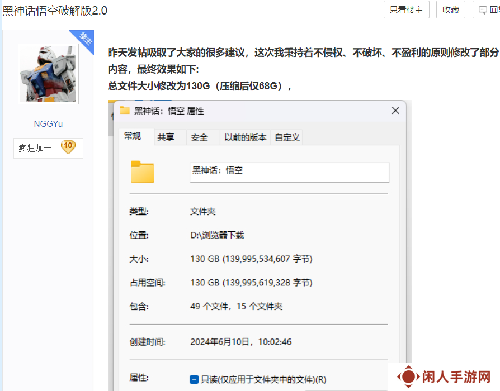500x391 pixels.
Task: Close the 黑神话：悟空 属性 dialog
Action: [395, 111]
